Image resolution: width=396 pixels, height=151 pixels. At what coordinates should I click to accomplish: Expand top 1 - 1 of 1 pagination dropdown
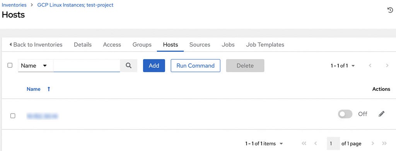(x=343, y=66)
